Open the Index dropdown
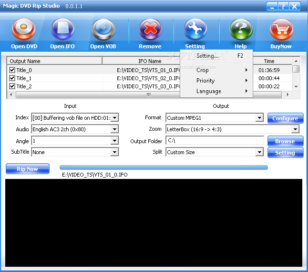The image size is (308, 272). [115, 118]
